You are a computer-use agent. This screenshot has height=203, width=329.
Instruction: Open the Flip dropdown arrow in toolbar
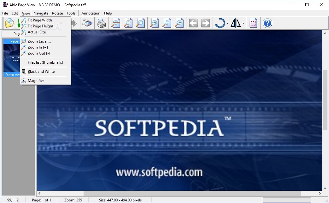244,23
